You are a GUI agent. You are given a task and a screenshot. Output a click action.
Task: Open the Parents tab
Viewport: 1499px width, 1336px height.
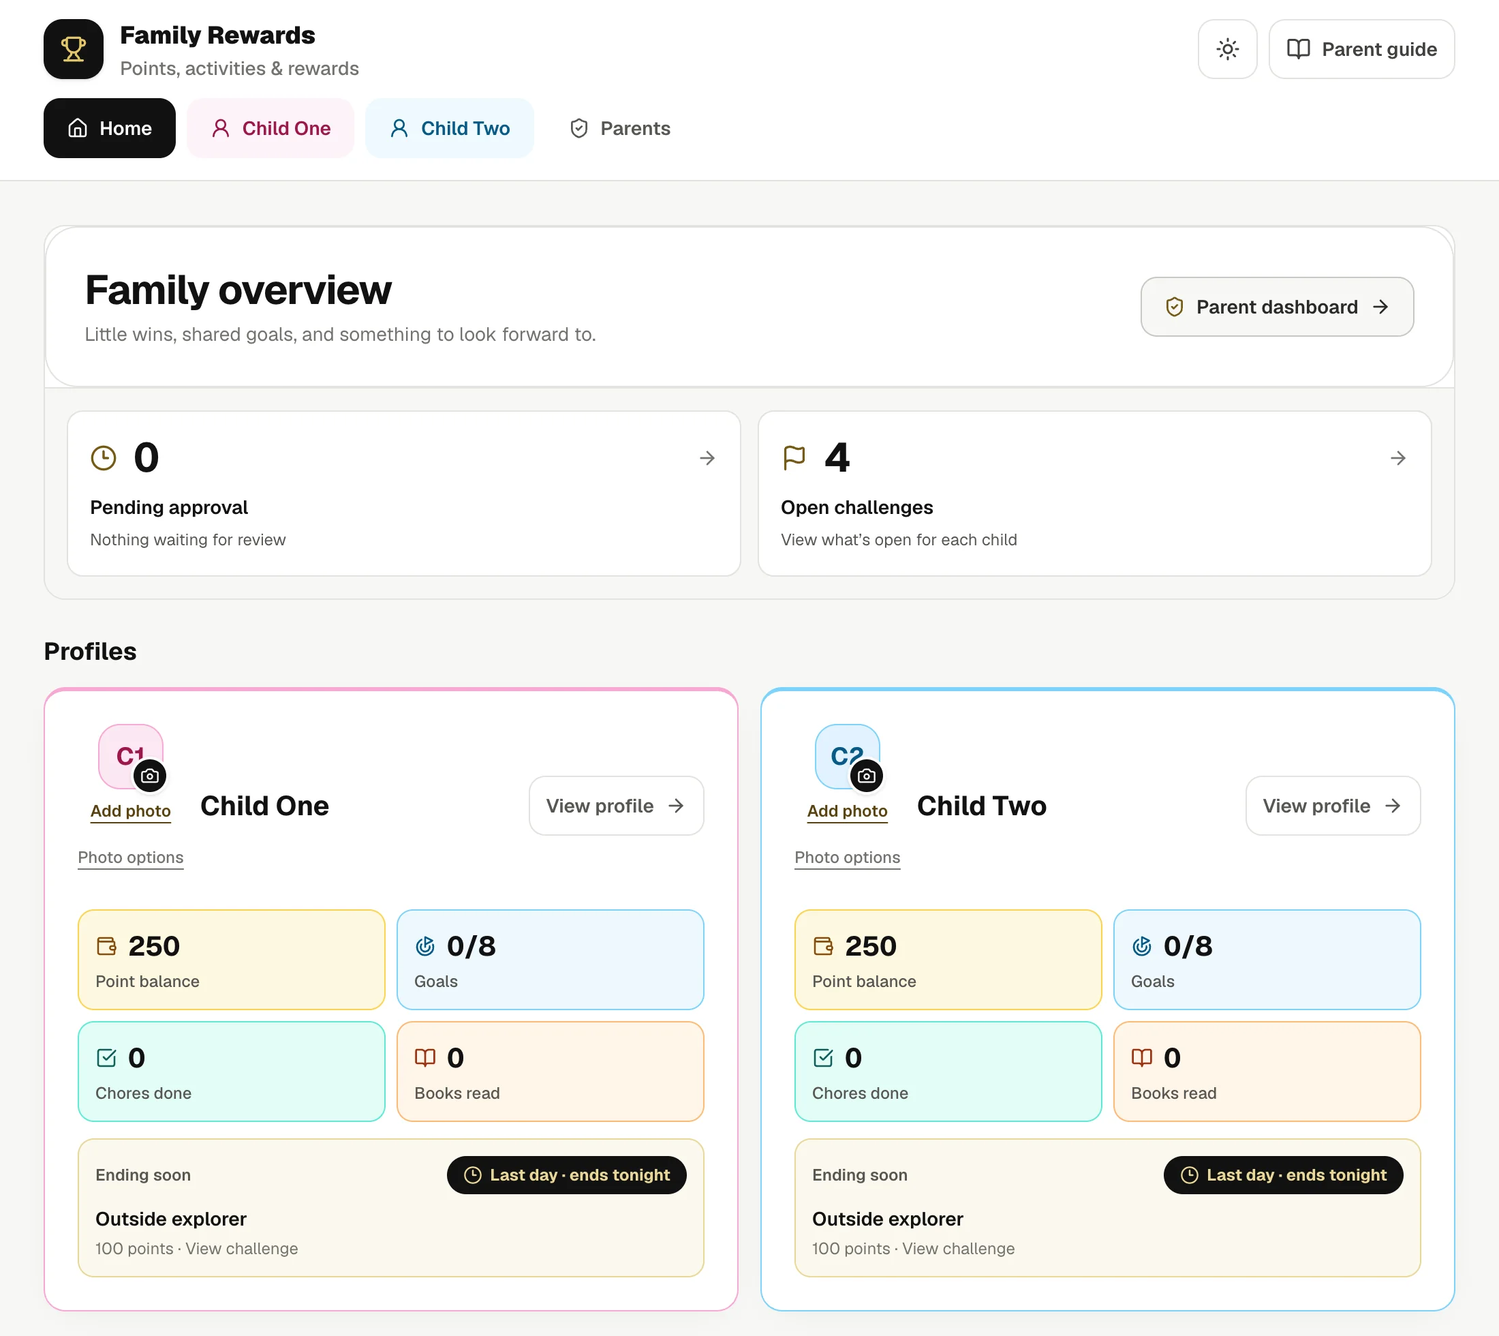(x=620, y=128)
